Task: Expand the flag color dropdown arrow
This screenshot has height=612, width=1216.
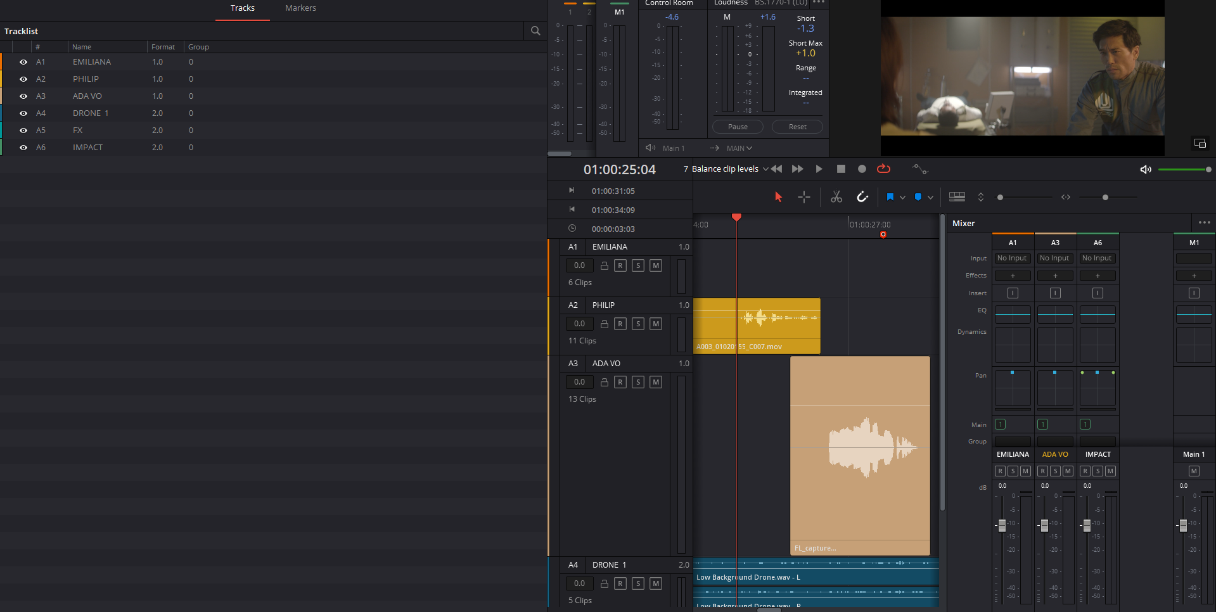Action: 902,197
